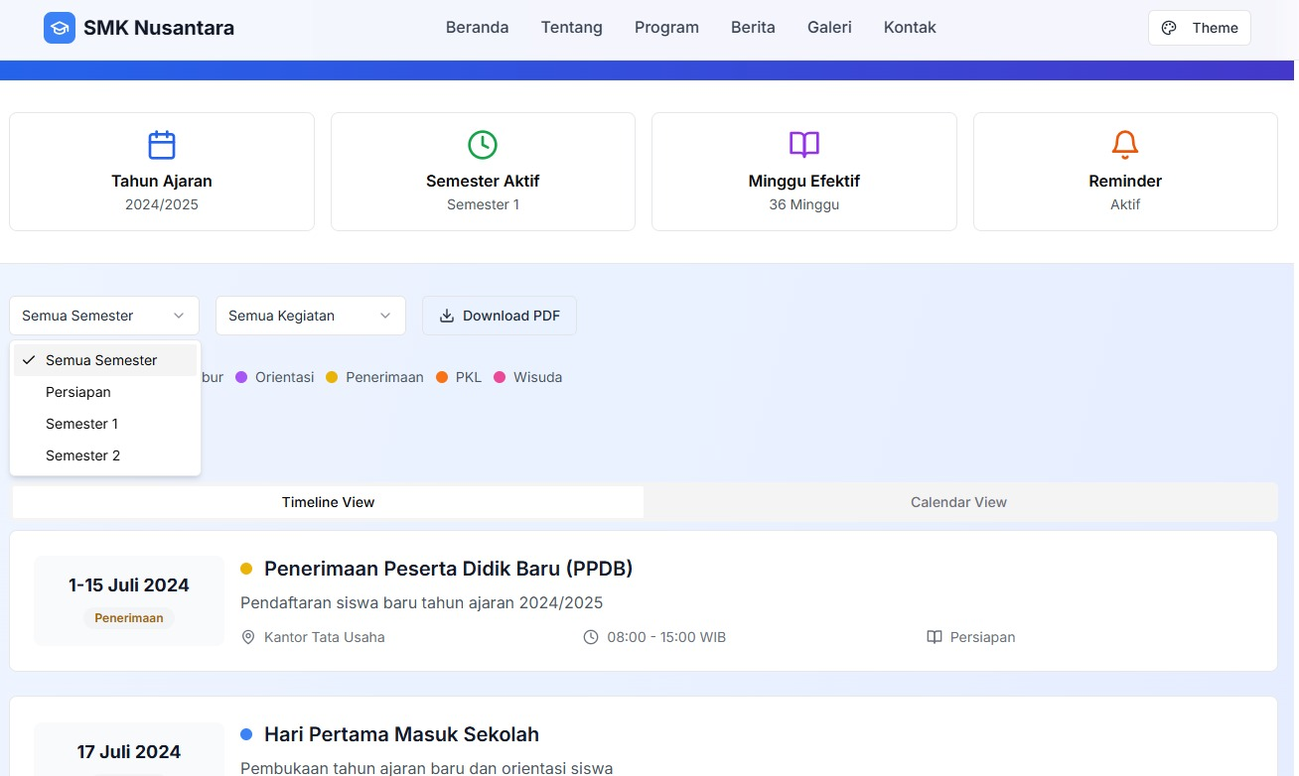Open the Program menu item
This screenshot has width=1299, height=776.
click(666, 28)
